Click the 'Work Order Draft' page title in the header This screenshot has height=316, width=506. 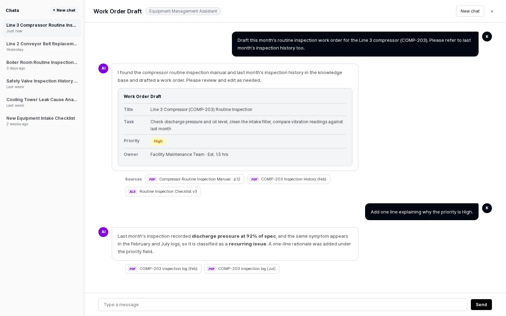[118, 11]
